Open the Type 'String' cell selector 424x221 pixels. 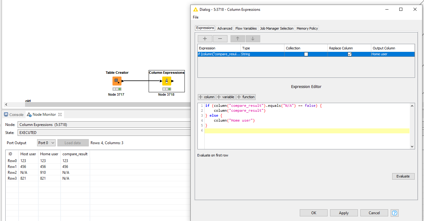pyautogui.click(x=262, y=54)
